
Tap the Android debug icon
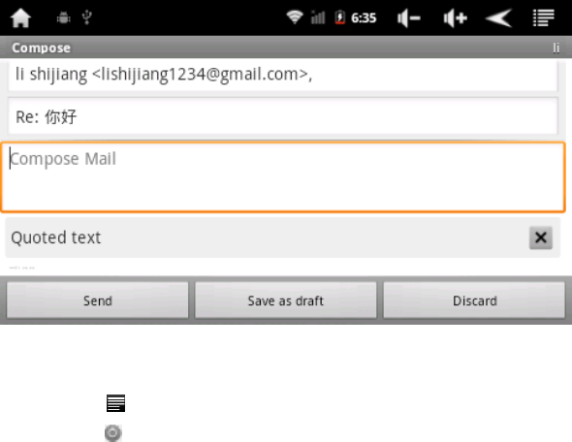[x=63, y=17]
